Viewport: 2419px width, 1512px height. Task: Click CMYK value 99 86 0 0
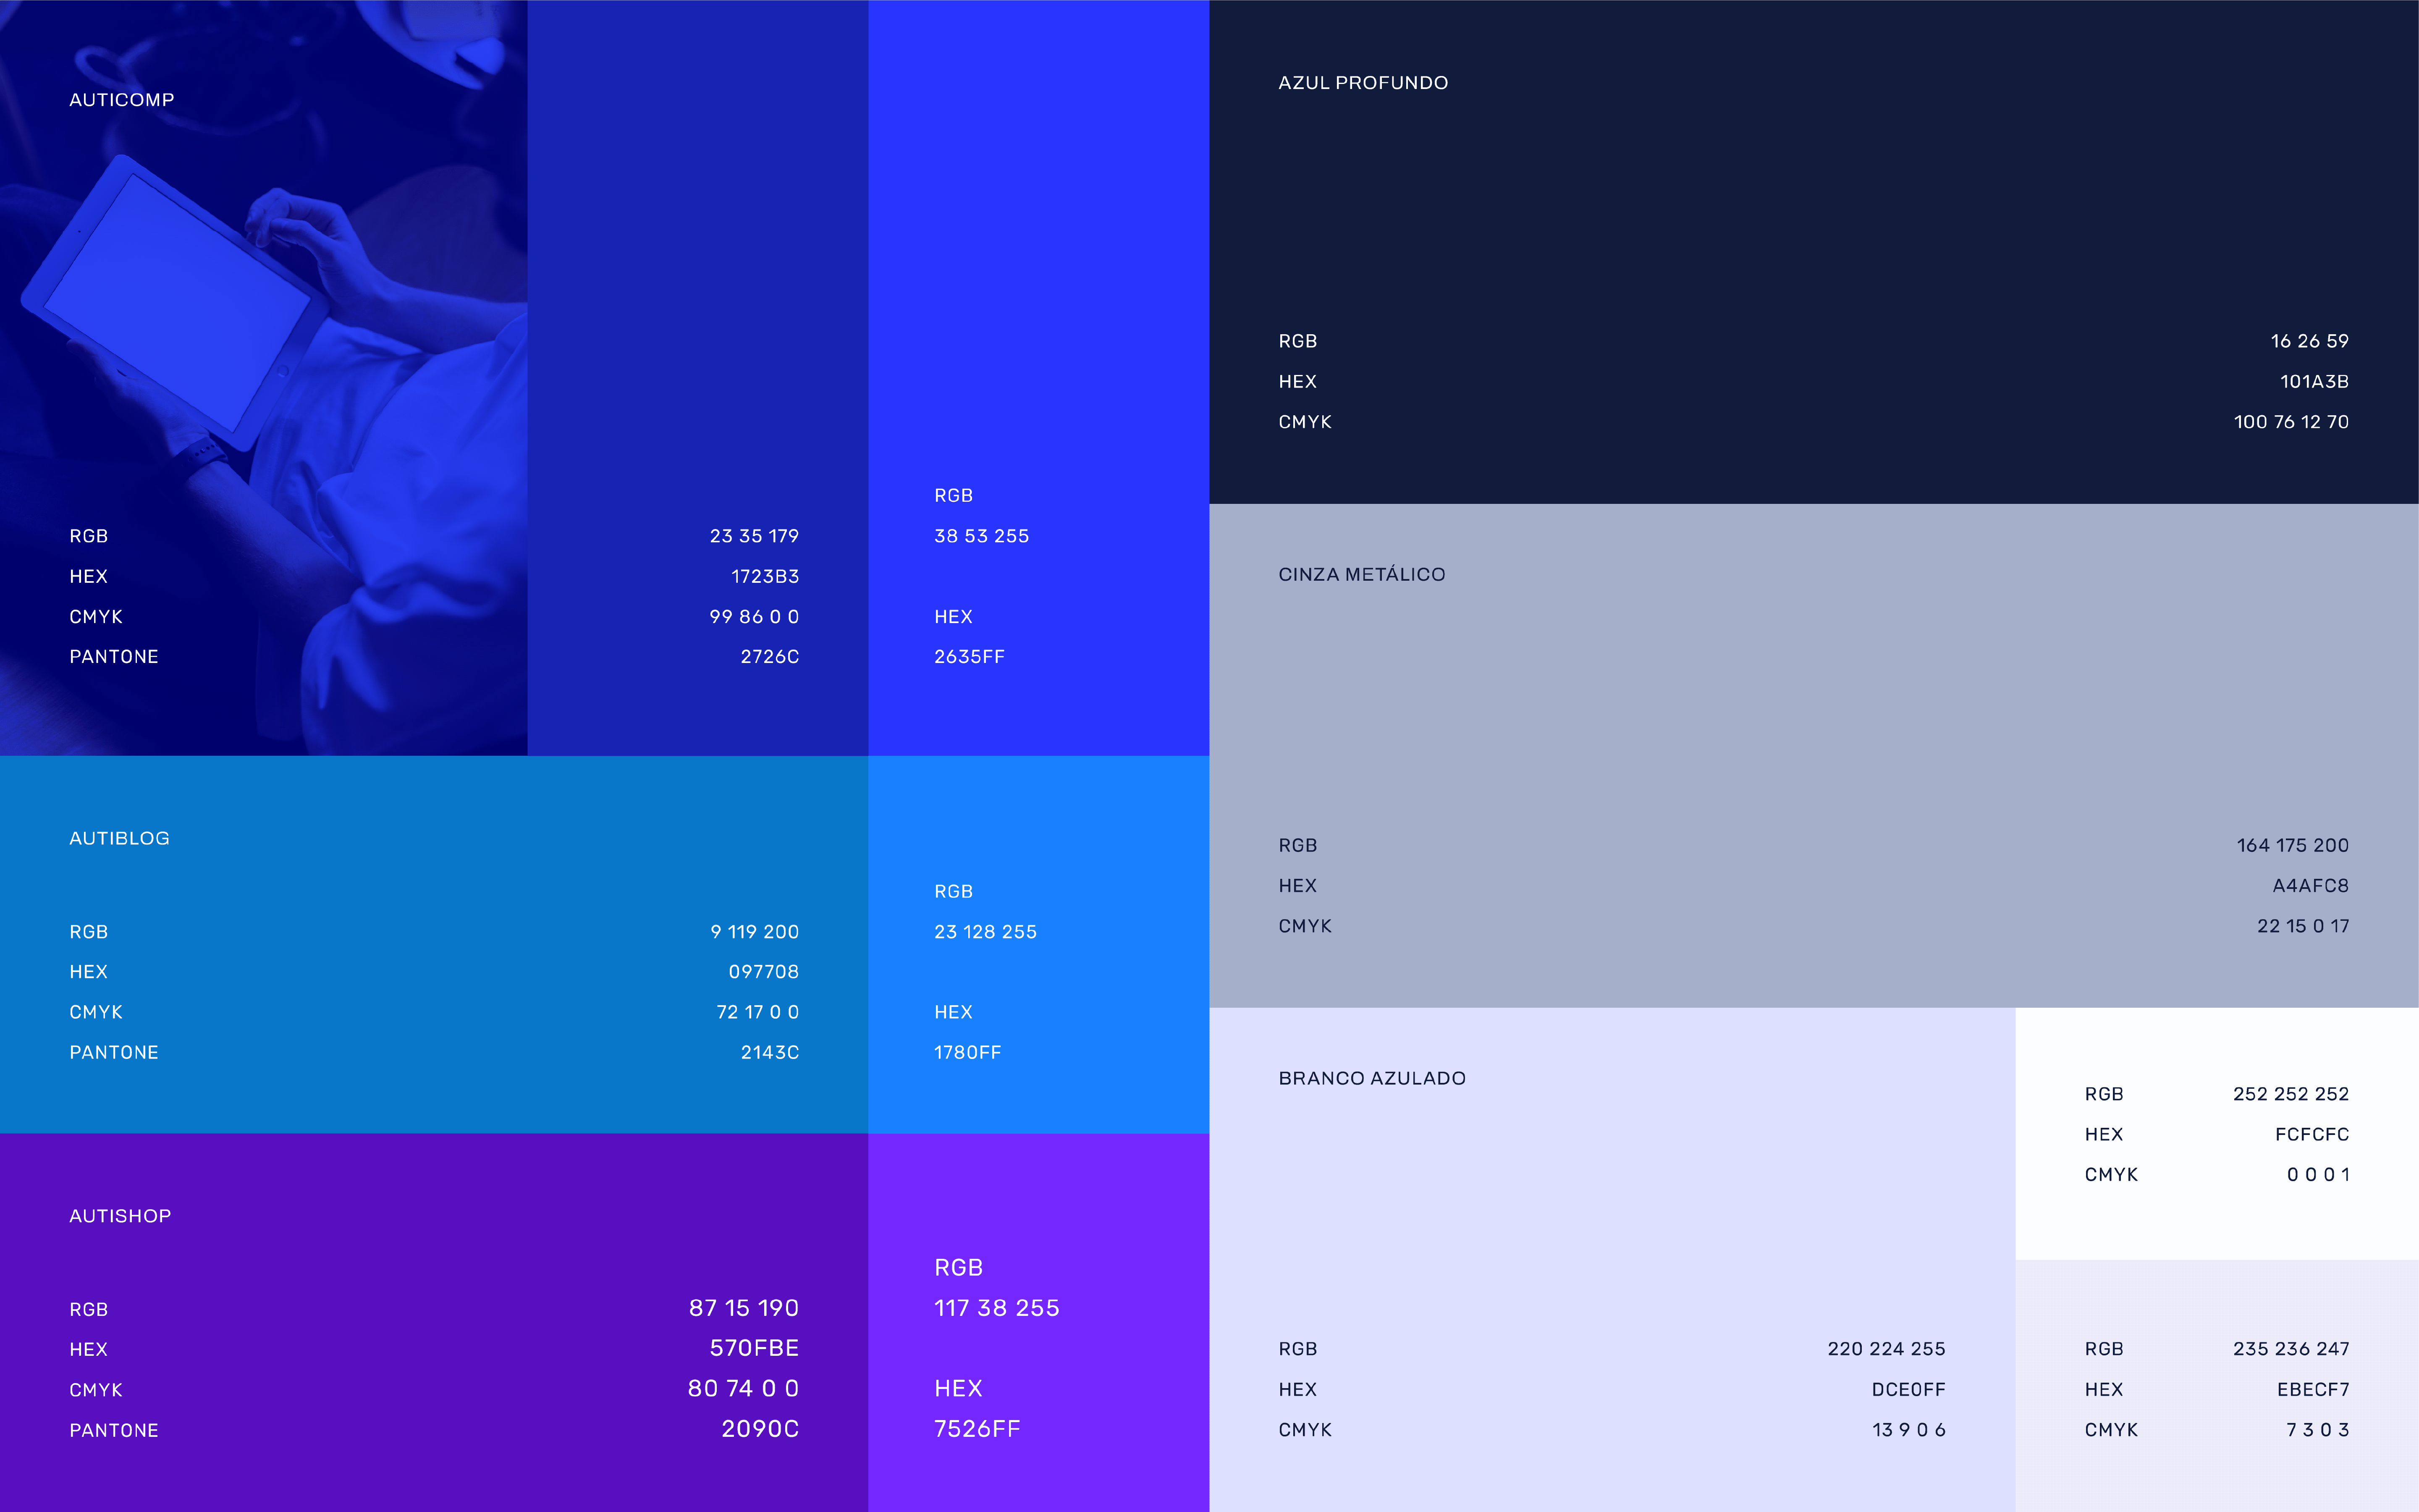[x=754, y=617]
